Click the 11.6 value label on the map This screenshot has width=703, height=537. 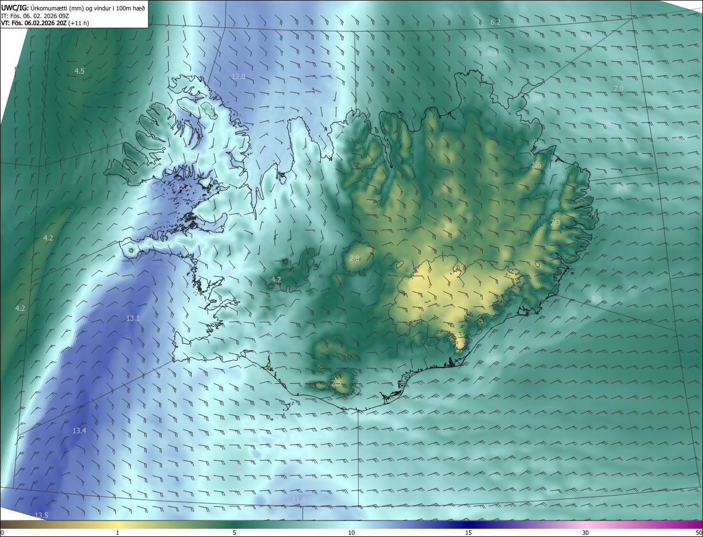[299, 499]
